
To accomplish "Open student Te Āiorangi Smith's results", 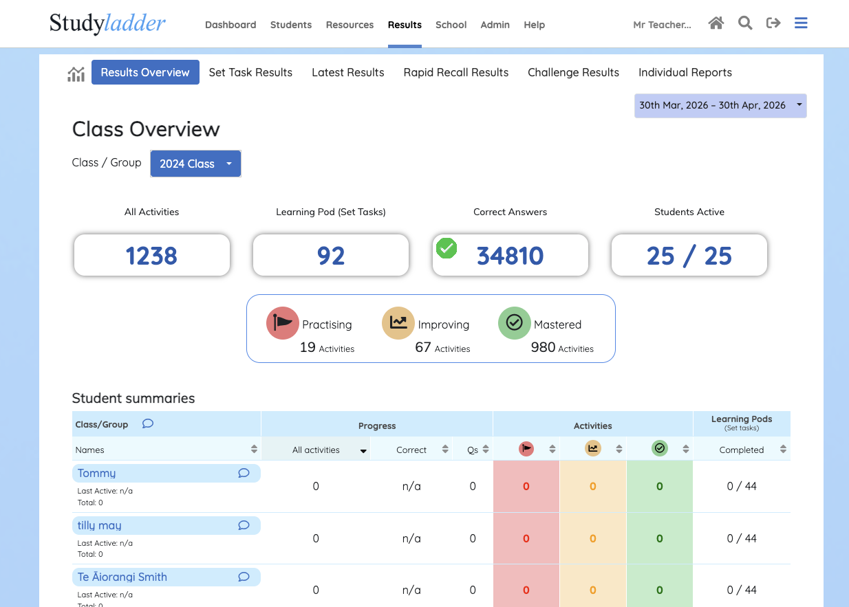I will pyautogui.click(x=122, y=577).
